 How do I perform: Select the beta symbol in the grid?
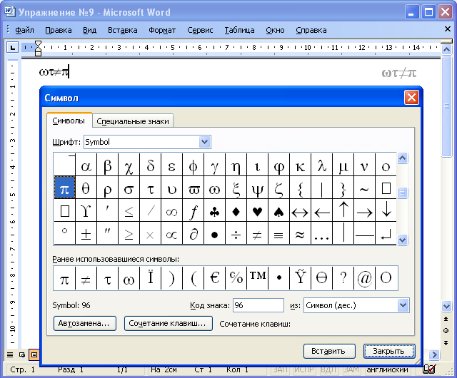(x=108, y=165)
